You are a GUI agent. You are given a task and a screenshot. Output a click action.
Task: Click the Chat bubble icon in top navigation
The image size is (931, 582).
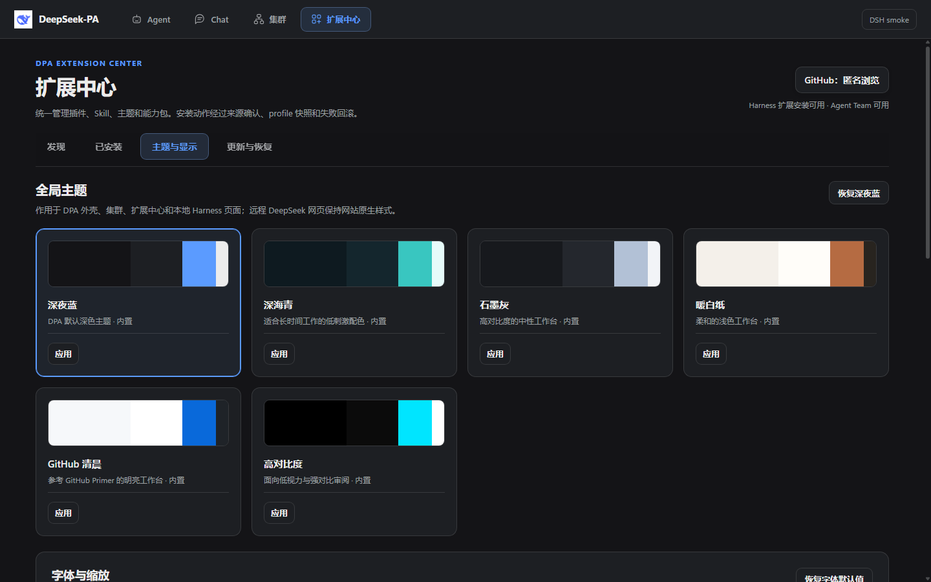coord(200,19)
